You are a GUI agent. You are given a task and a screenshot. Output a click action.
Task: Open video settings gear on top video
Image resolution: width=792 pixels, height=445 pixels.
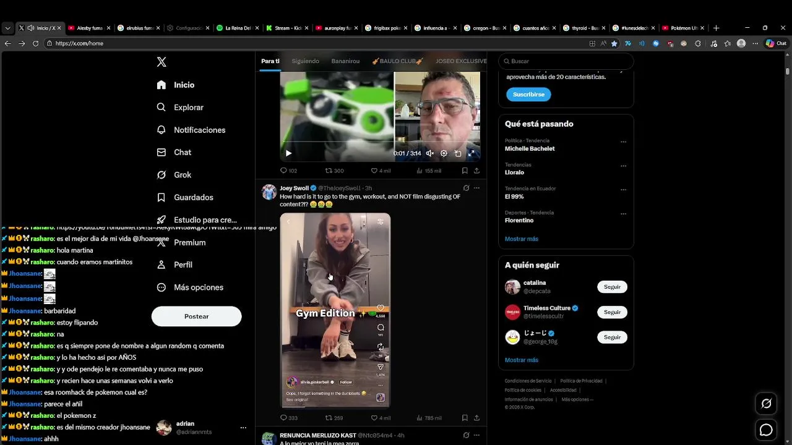(x=444, y=153)
